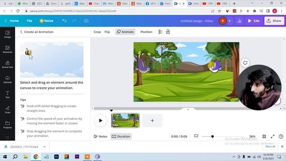Open the Chrome menu three dots
Screen dimensions: 286x161
coord(282,11)
